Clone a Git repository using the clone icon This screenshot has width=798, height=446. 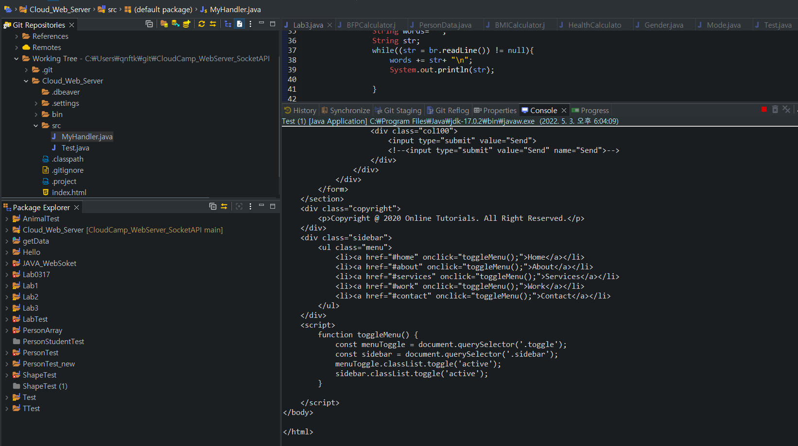pyautogui.click(x=175, y=24)
